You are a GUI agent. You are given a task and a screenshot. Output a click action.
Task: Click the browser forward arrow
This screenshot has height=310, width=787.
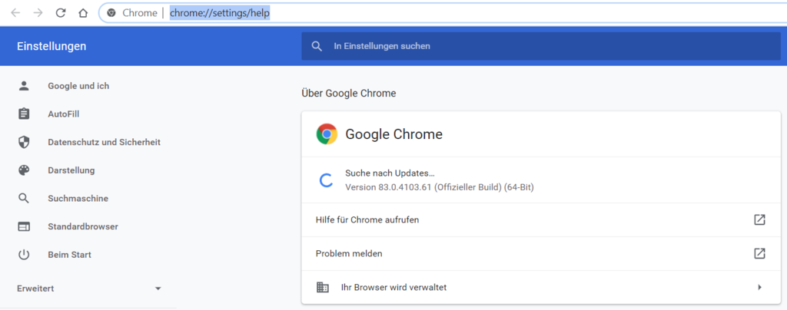[x=38, y=13]
